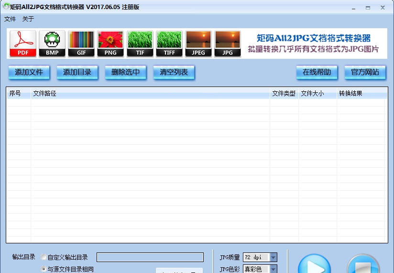This screenshot has height=273, width=394.
Task: Sort by the 文件路径 column header
Action: coord(150,93)
